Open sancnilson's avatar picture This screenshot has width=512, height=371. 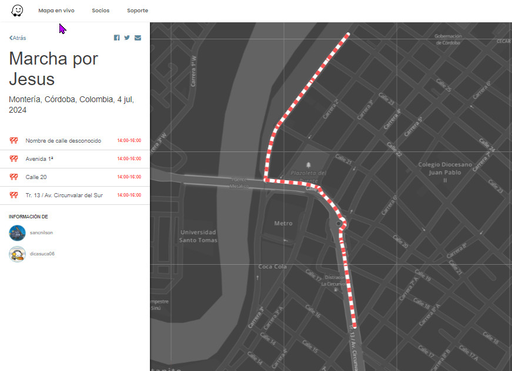point(17,233)
